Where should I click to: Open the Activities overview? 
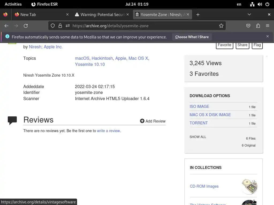tap(13, 4)
